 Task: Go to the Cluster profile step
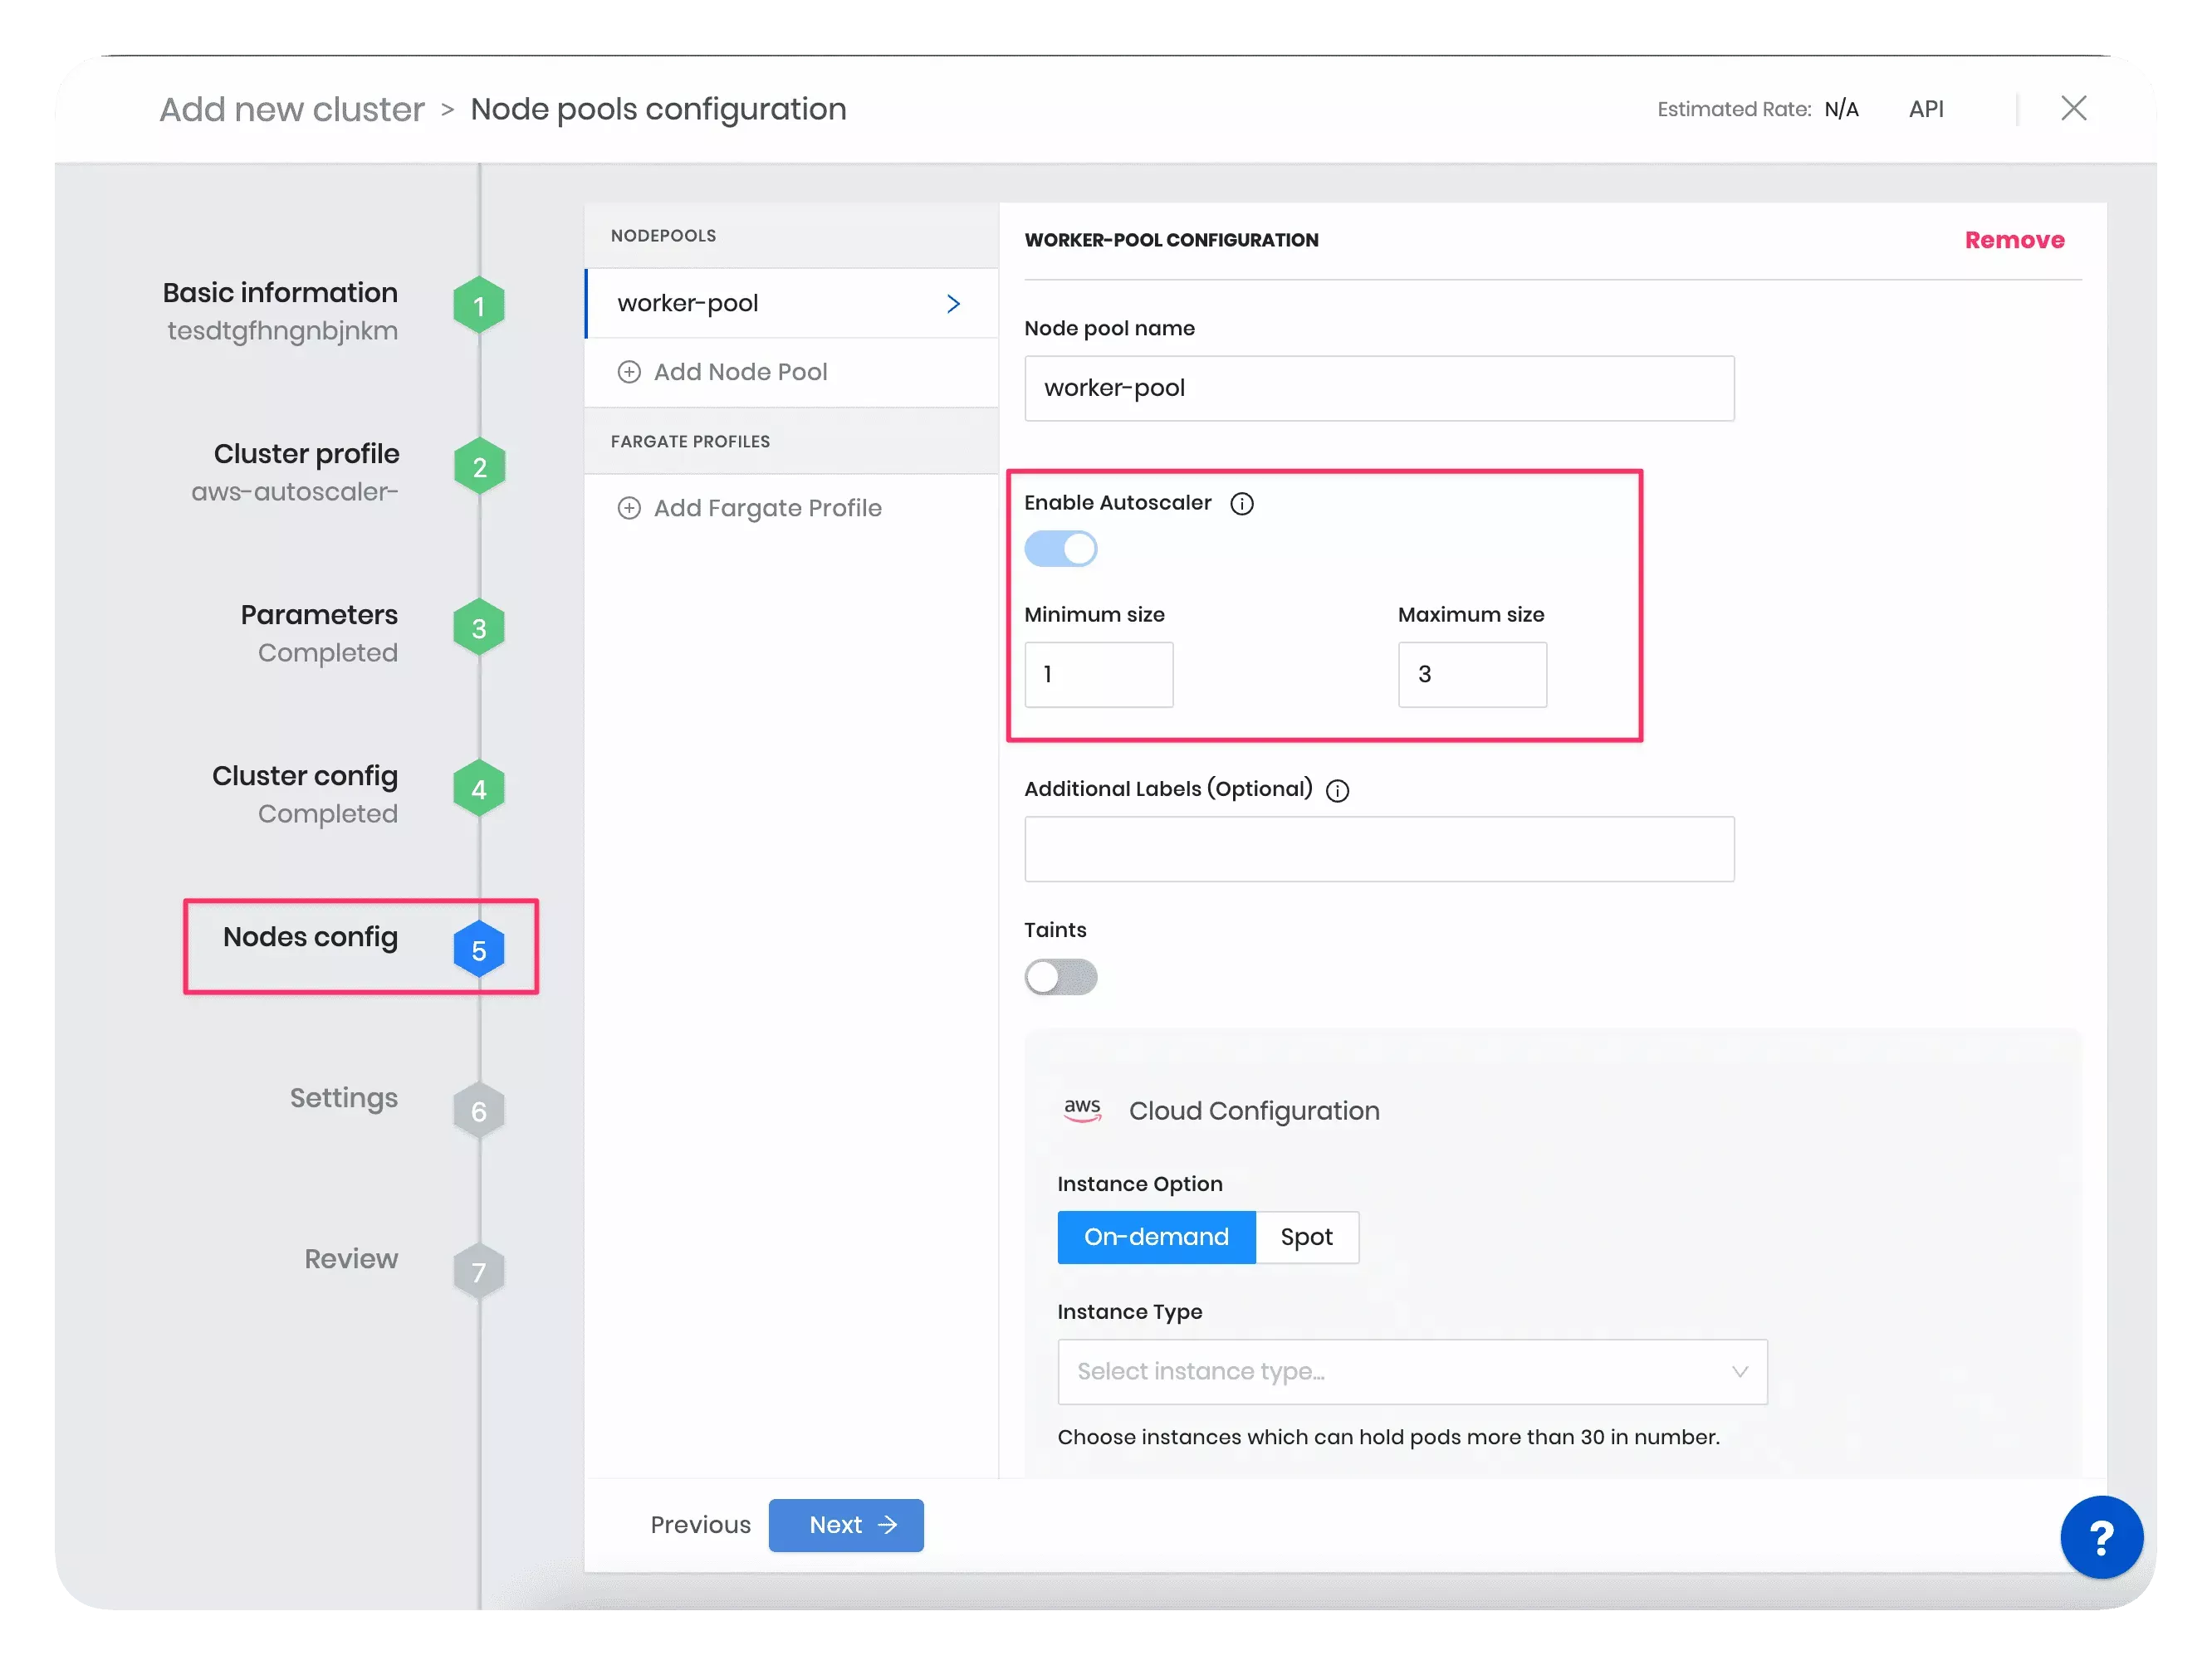click(306, 455)
